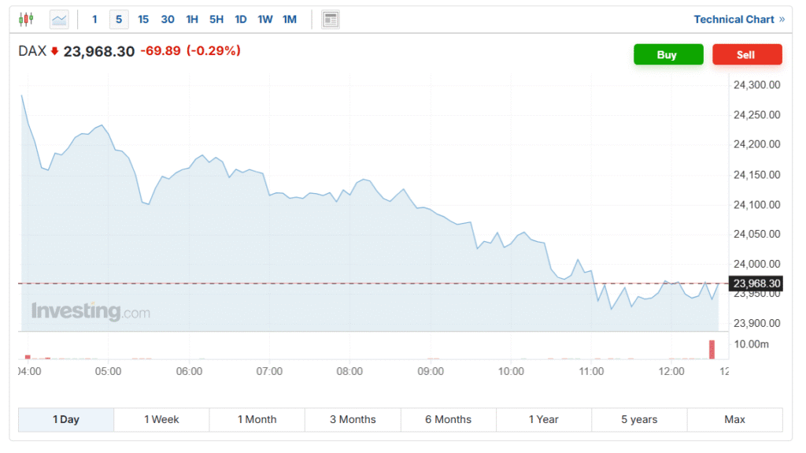806x453 pixels.
Task: Open the 1 Week range tab
Action: (x=161, y=419)
